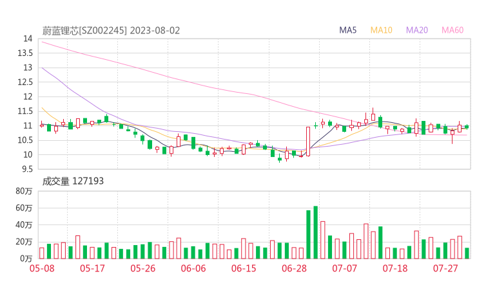
Task: Click the 成交量 127193 volume label
Action: point(73,181)
